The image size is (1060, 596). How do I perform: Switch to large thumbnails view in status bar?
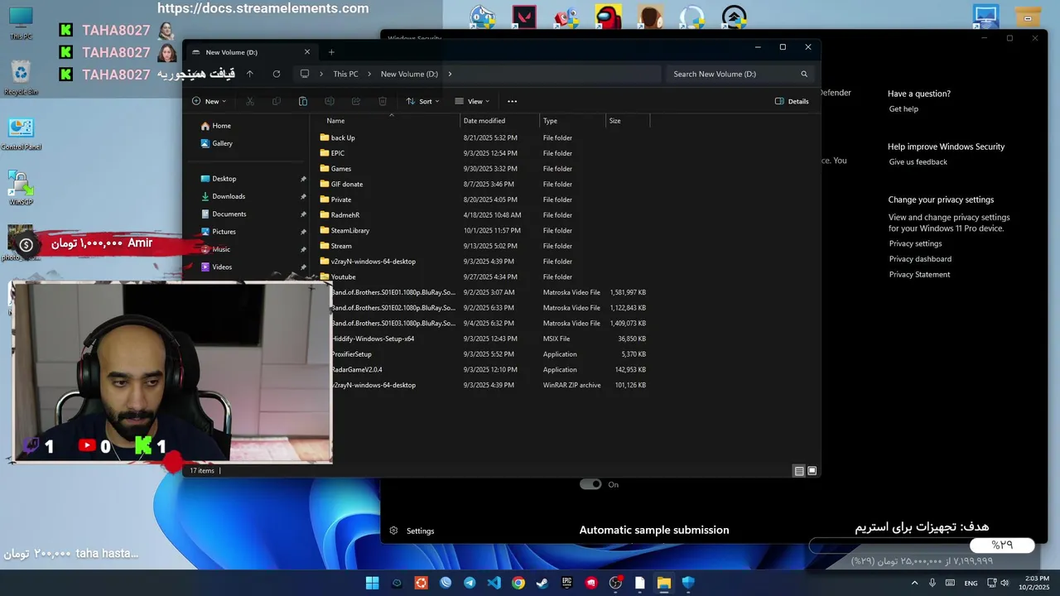(812, 470)
